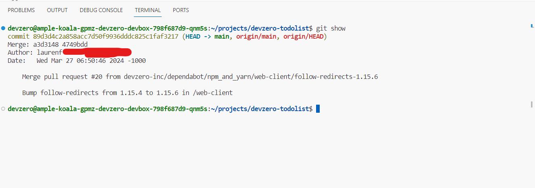Click the HEAD -> main ref text
This screenshot has height=188, width=535.
[x=207, y=37]
